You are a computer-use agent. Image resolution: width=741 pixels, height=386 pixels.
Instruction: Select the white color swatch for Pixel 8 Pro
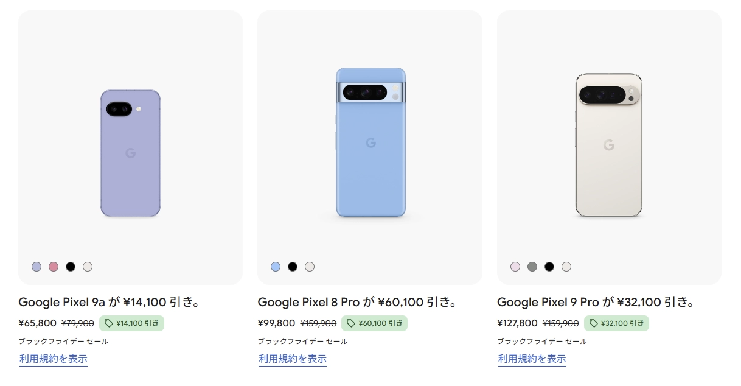click(x=310, y=267)
